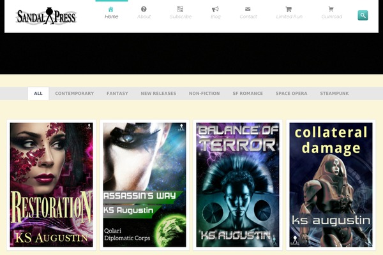Viewport: 383px width, 255px height.
Task: Go to the Home menu link
Action: pos(111,17)
